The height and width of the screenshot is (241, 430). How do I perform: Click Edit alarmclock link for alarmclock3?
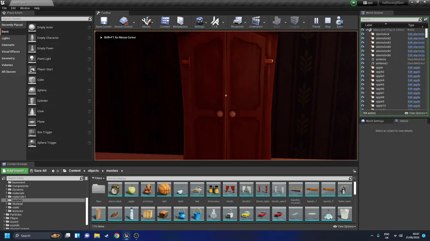click(416, 42)
